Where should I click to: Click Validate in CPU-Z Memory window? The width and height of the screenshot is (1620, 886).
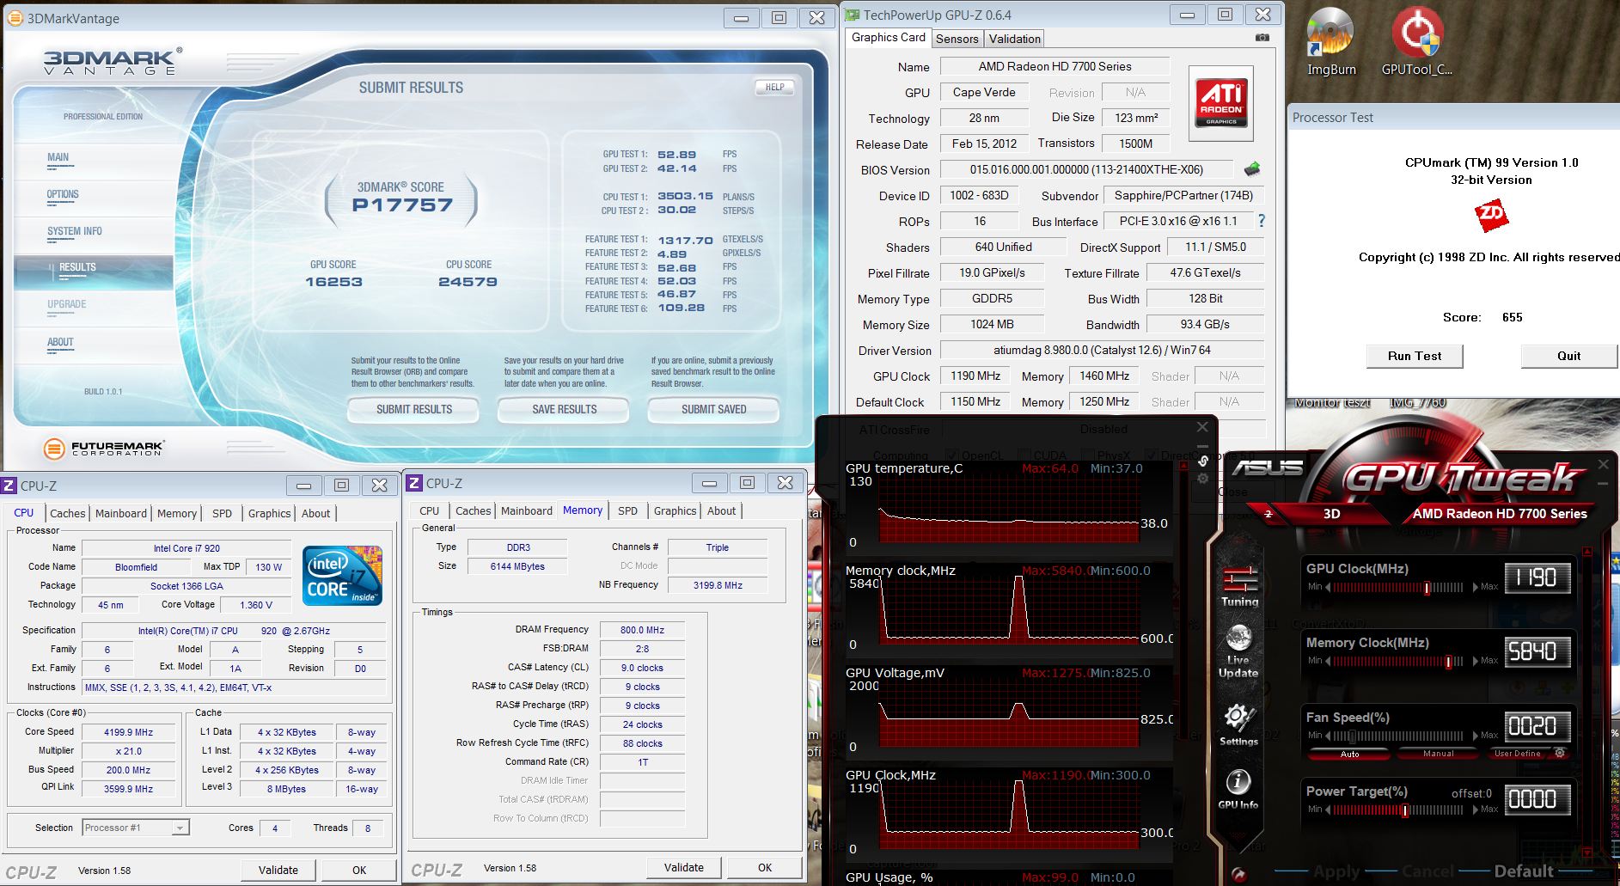click(684, 867)
